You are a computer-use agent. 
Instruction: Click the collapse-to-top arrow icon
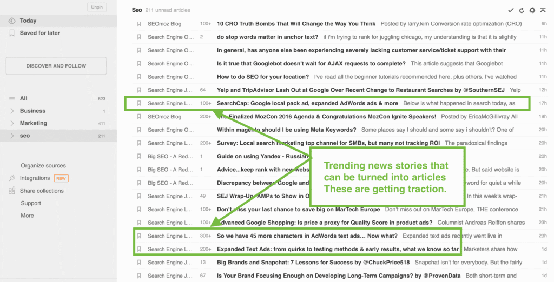coord(543,10)
